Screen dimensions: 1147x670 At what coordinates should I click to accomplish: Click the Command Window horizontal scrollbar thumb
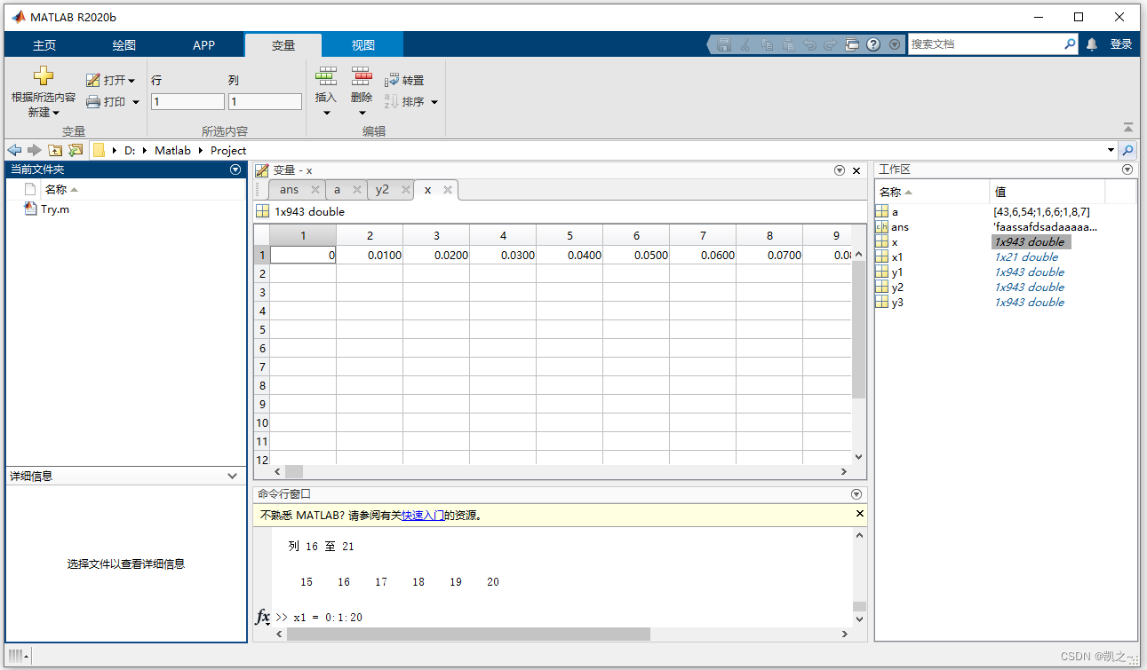[x=468, y=635]
